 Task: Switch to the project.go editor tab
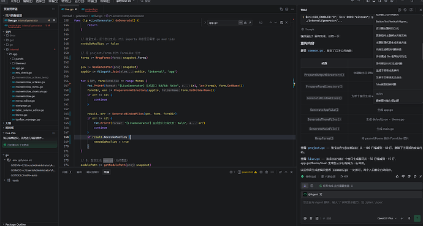point(91,9)
